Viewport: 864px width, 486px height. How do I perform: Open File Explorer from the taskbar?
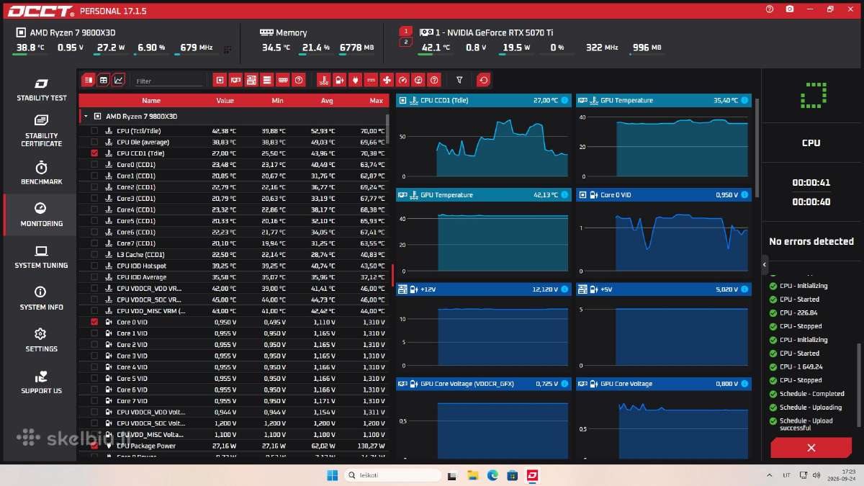pyautogui.click(x=473, y=475)
